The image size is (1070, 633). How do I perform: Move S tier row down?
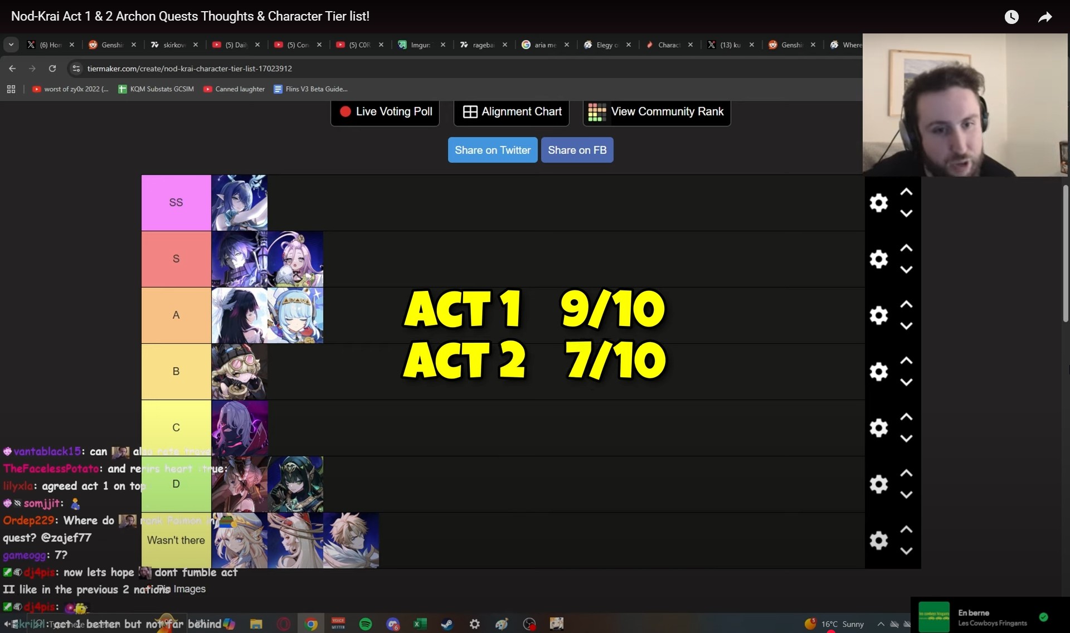tap(907, 270)
